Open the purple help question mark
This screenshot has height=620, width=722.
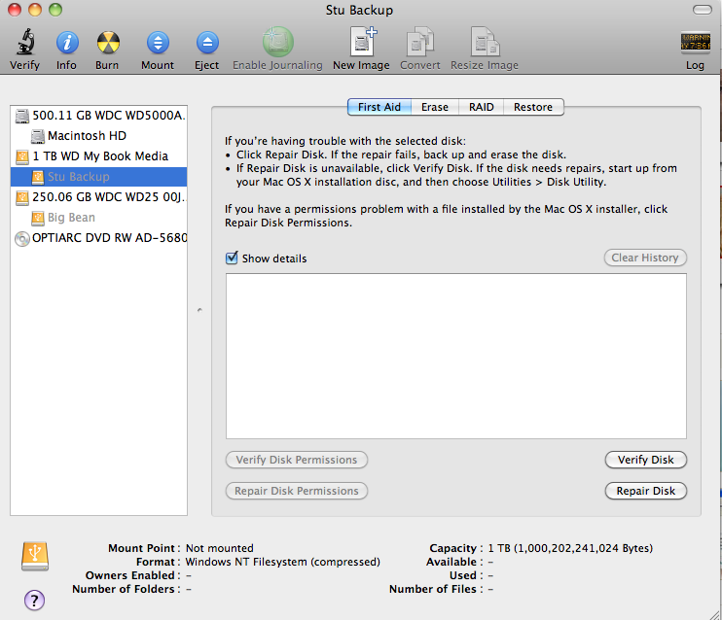(x=34, y=600)
